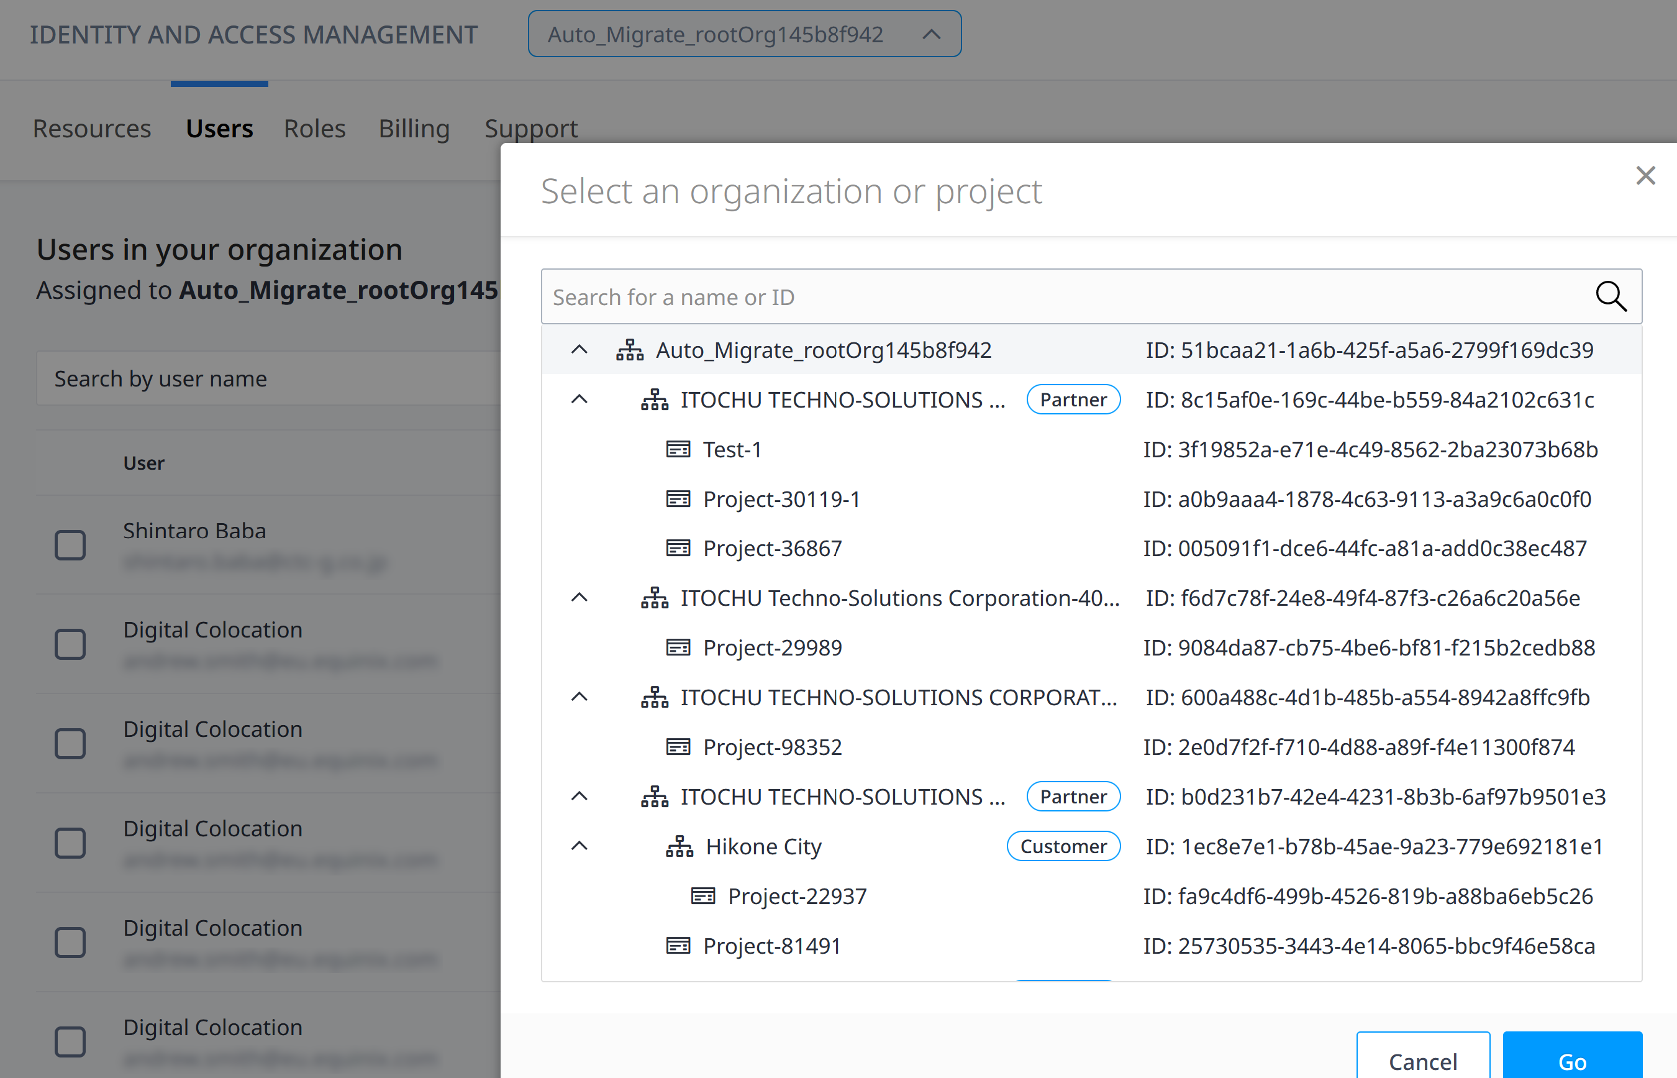1677x1078 pixels.
Task: Select Project-22937 under Hikone City
Action: [1091, 896]
